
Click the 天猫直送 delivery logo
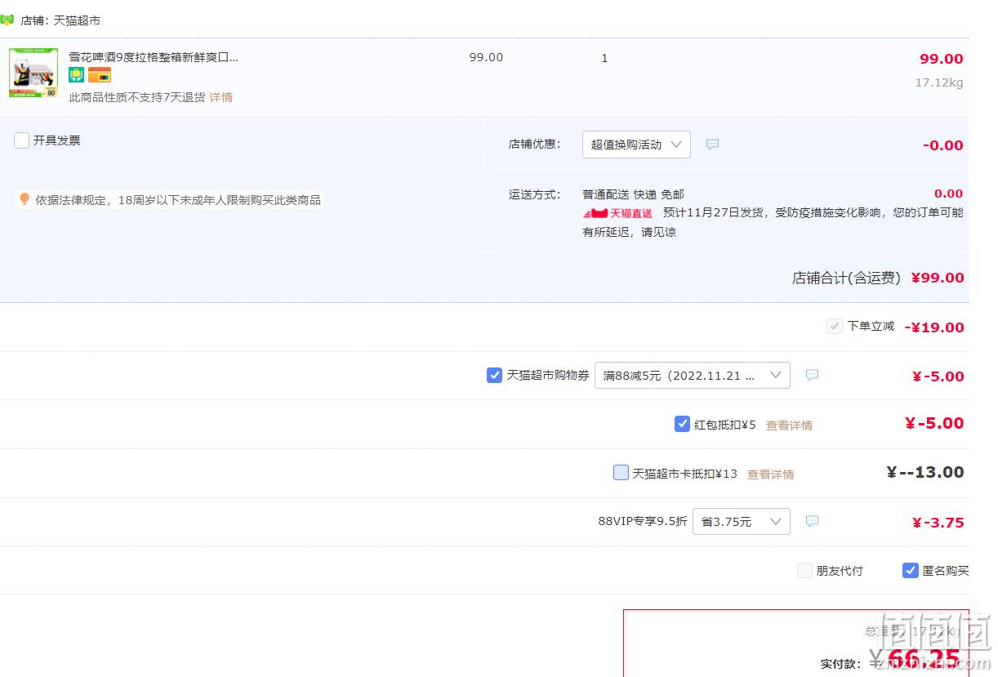618,213
